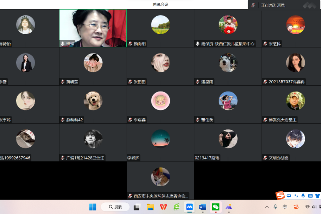Toggle Sogou voice input microphone on floating bar

(x=303, y=196)
